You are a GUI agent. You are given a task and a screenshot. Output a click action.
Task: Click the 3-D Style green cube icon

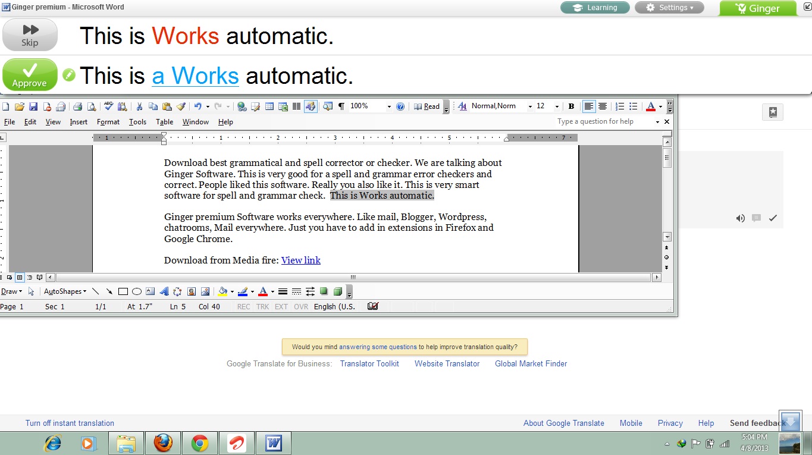[x=338, y=291]
